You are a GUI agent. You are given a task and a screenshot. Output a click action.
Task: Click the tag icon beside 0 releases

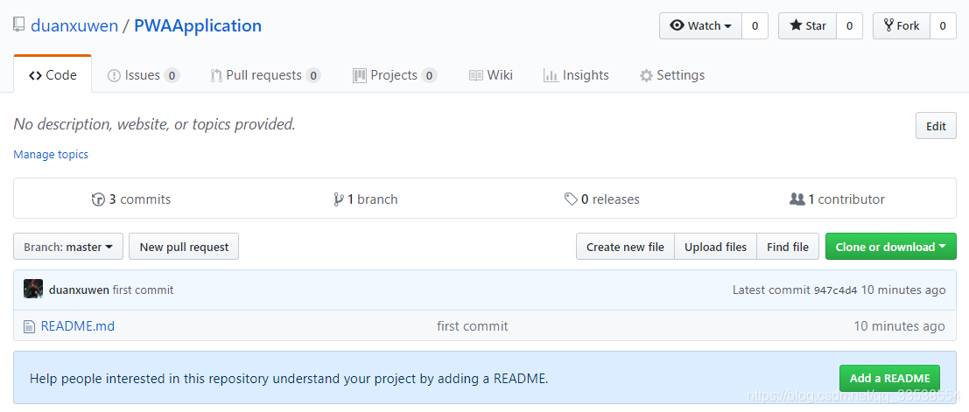click(x=571, y=199)
